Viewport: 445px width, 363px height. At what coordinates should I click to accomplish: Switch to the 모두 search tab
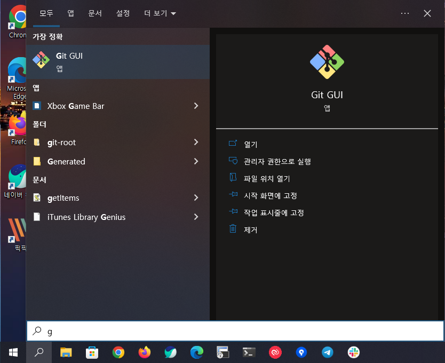(46, 13)
